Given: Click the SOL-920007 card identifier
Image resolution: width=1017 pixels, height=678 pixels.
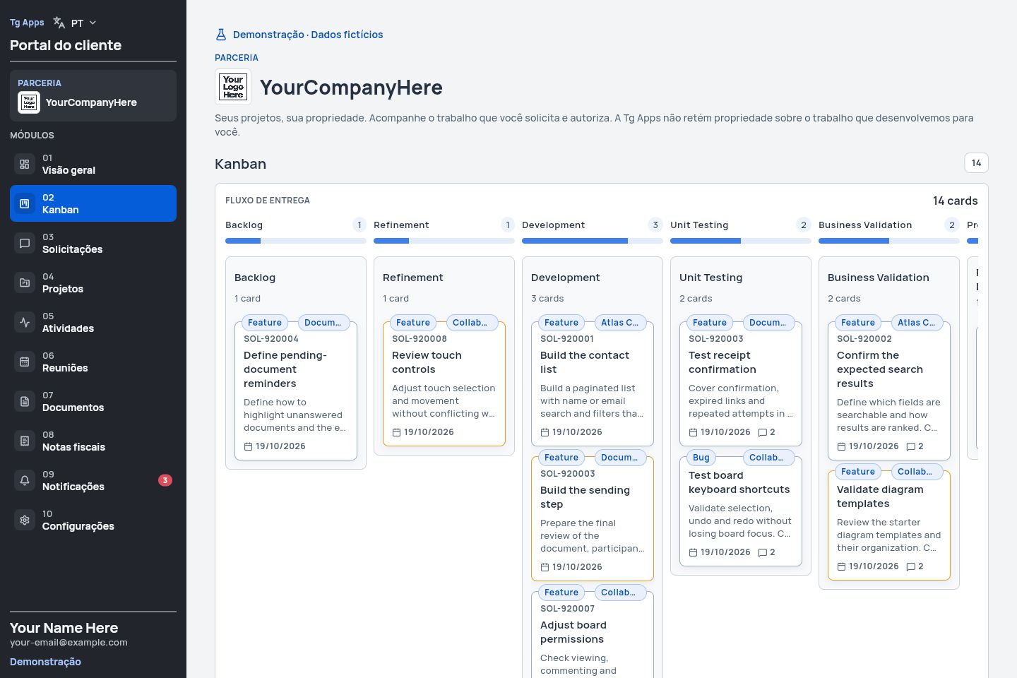Looking at the screenshot, I should tap(568, 609).
